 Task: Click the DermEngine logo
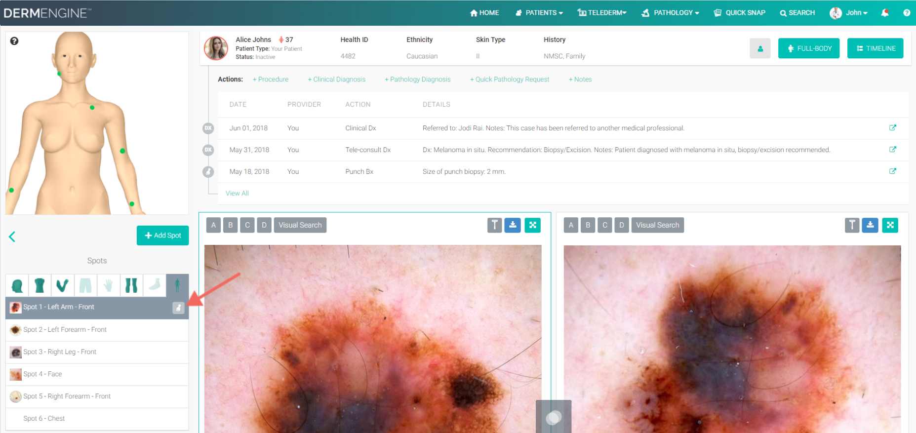[47, 13]
